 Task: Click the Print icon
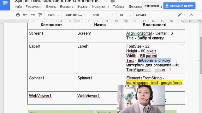point(18,15)
